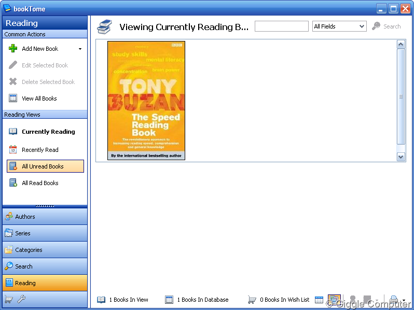The image size is (414, 310).
Task: Select the Edit Selected Book action
Action: click(x=45, y=65)
